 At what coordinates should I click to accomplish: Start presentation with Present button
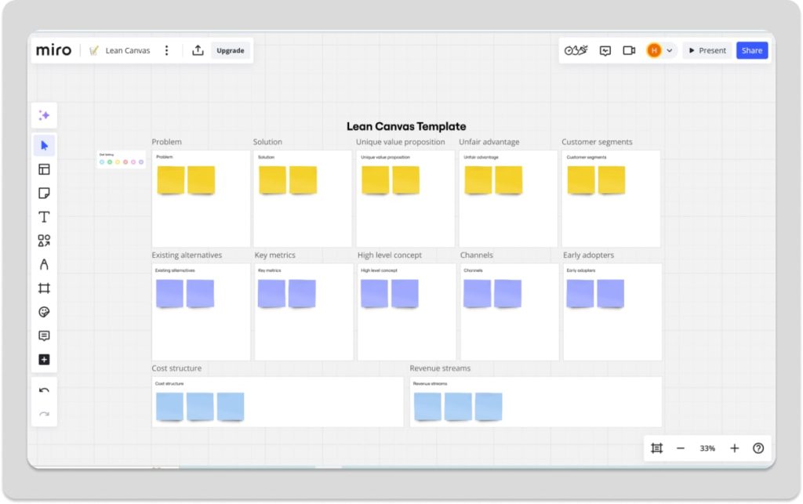coord(707,50)
